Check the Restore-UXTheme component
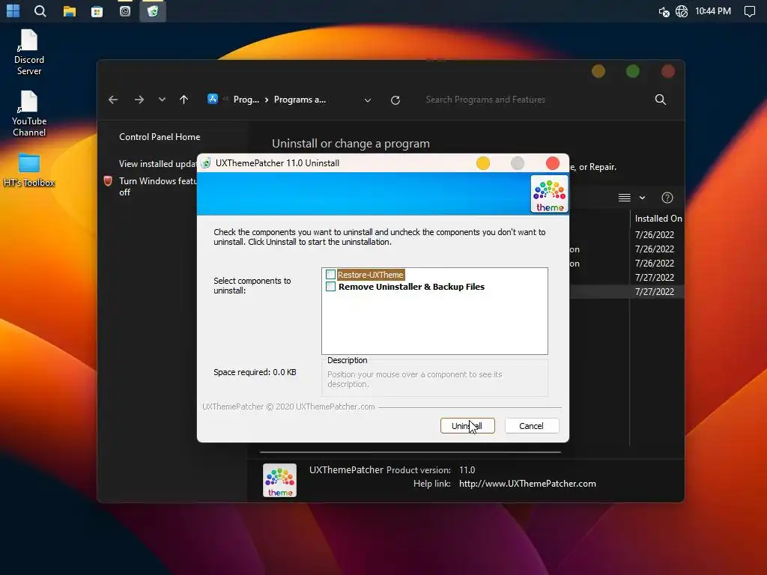767x575 pixels. (x=330, y=274)
